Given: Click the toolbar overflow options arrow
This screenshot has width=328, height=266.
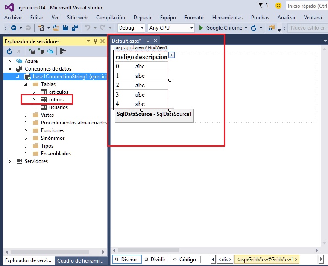Looking at the screenshot, I should (279, 30).
